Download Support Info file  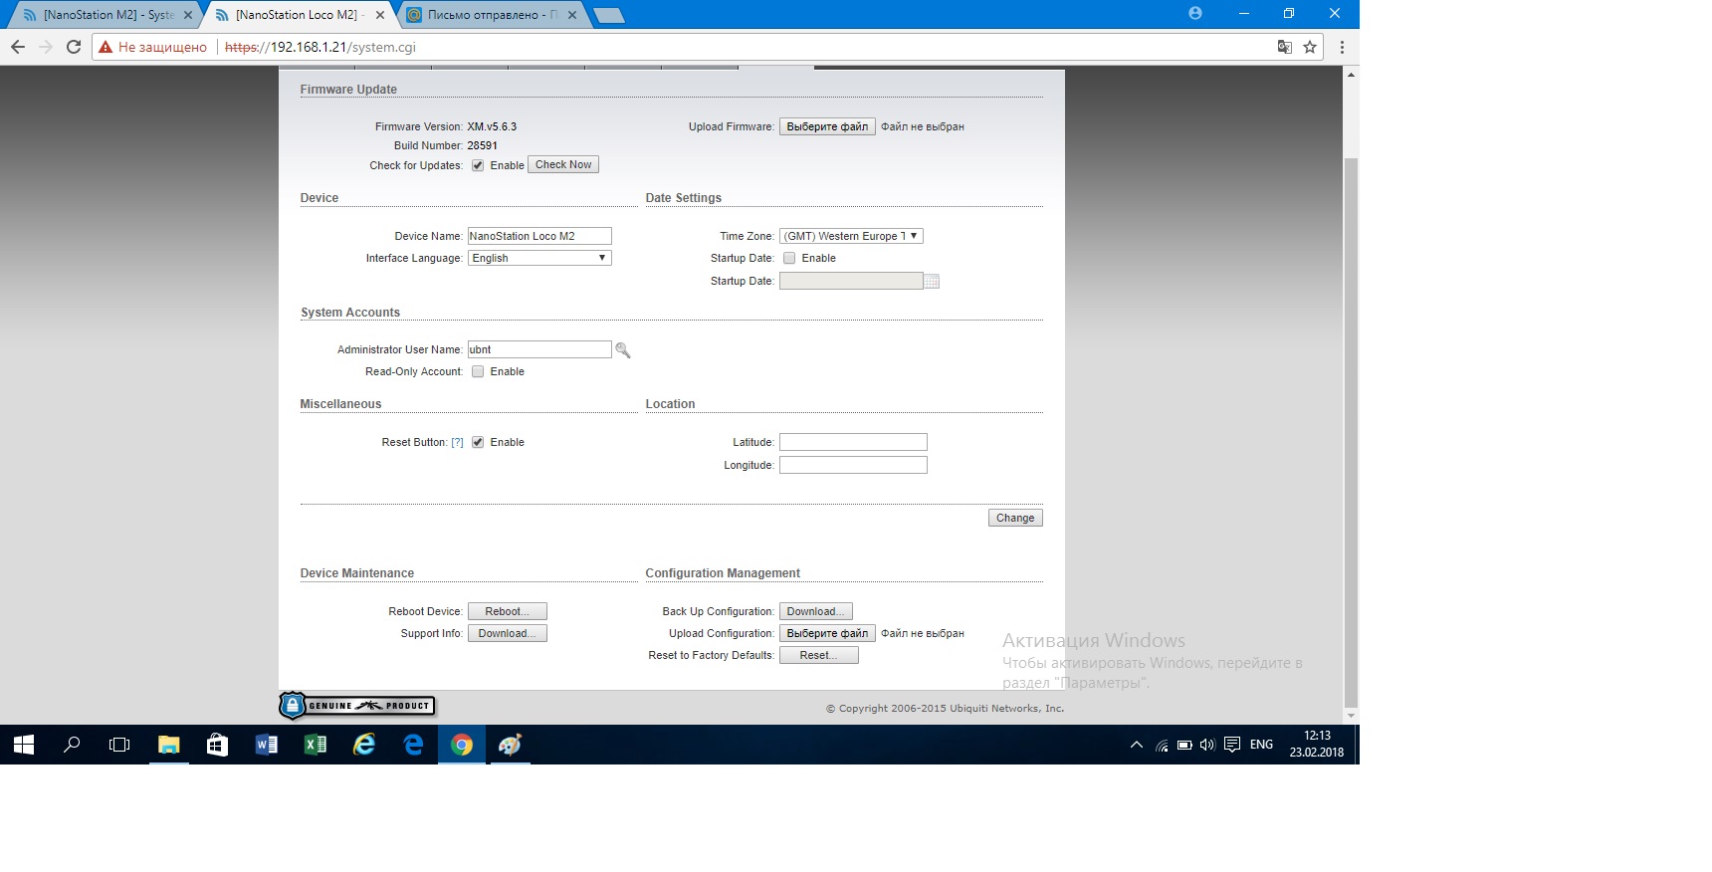coord(508,633)
